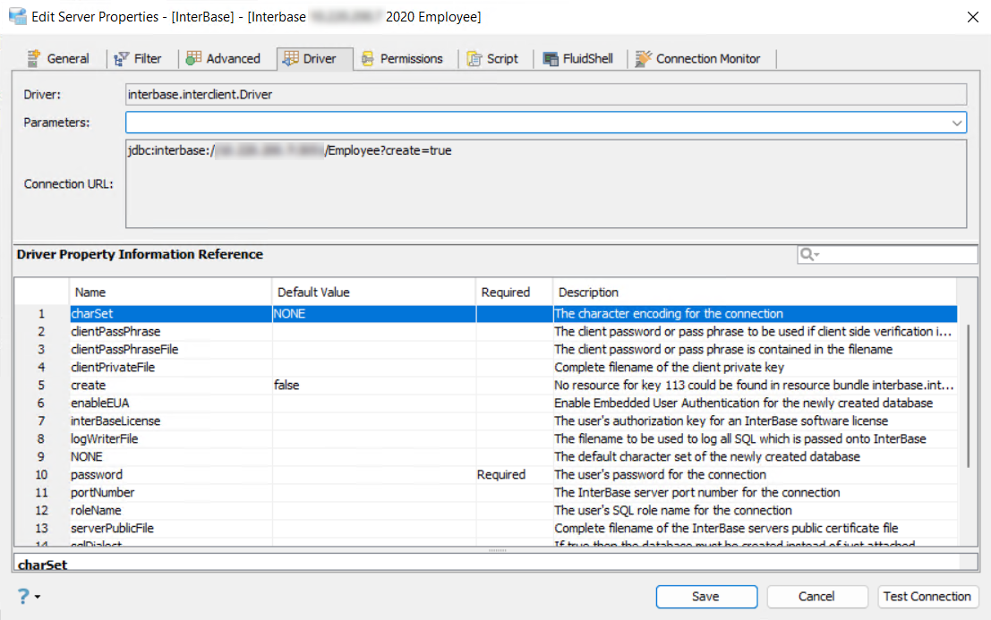Click the General tab icon
Viewport: 991px width, 620px height.
click(34, 59)
